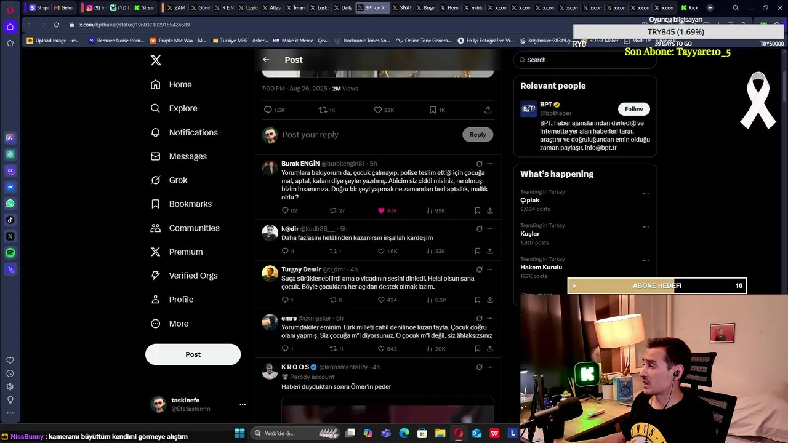Viewport: 788px width, 443px height.
Task: Open more options on emre's reply
Action: pos(490,318)
